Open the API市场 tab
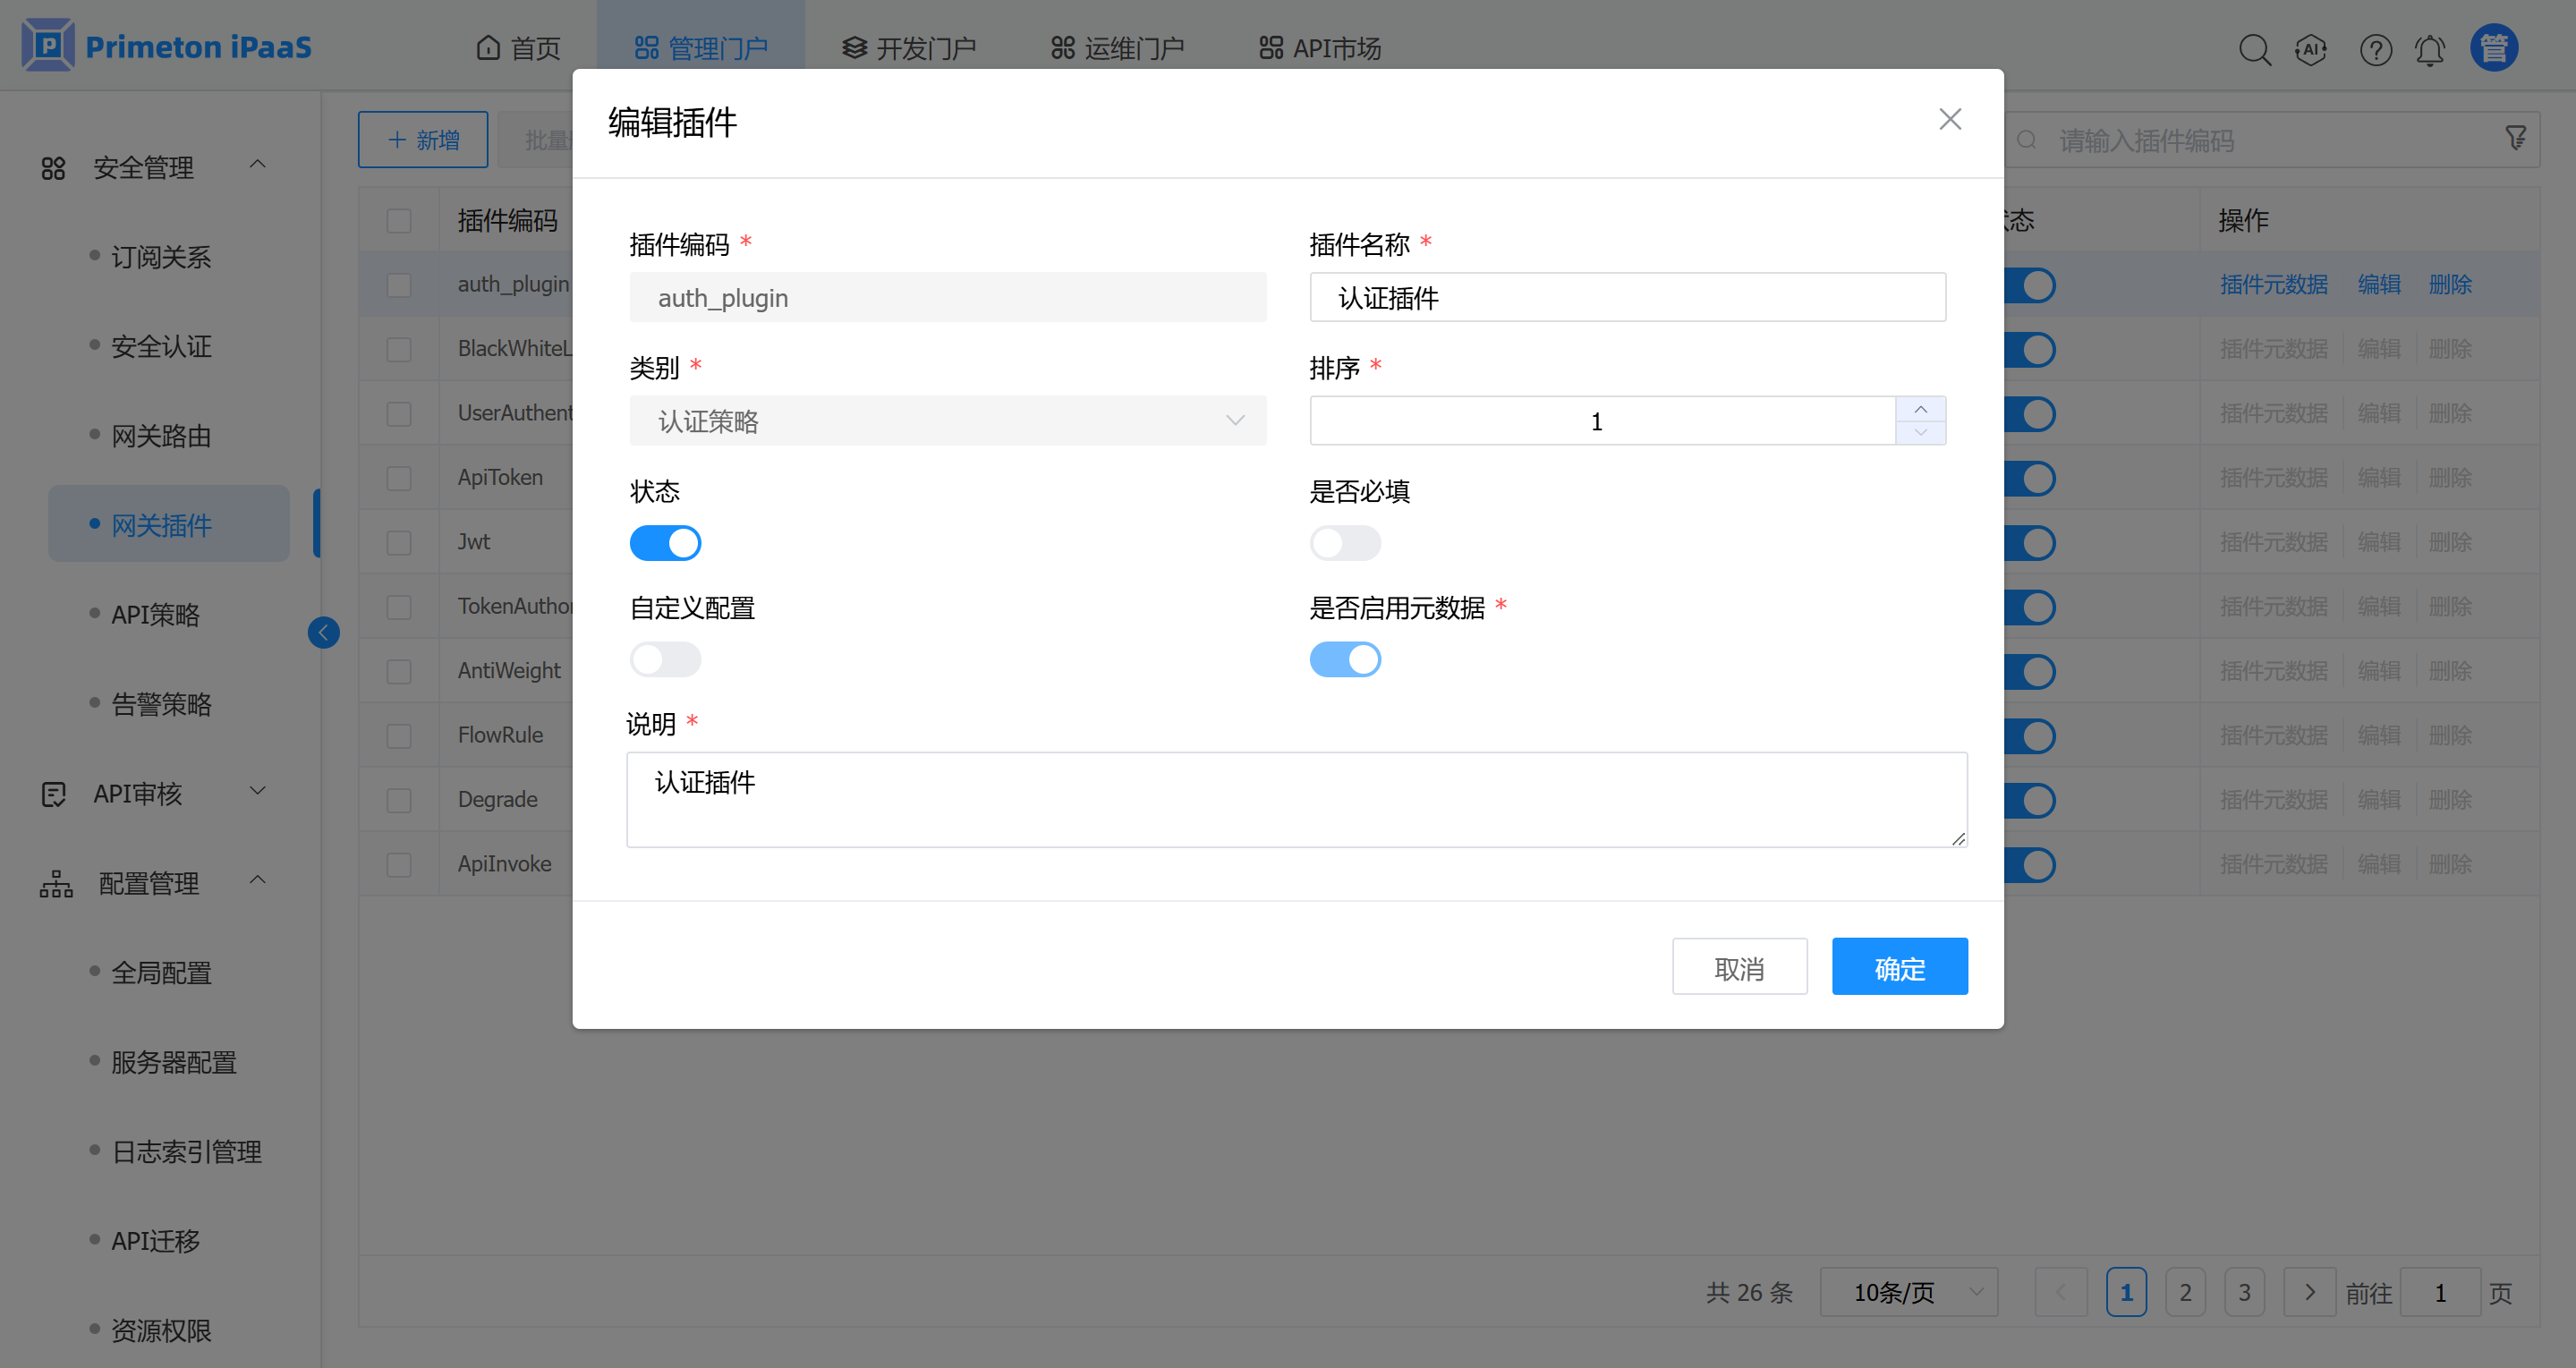The width and height of the screenshot is (2576, 1368). click(1319, 48)
